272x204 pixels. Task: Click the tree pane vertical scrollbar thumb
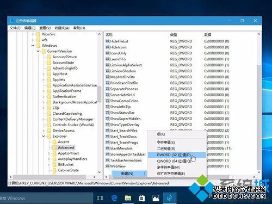click(x=99, y=94)
